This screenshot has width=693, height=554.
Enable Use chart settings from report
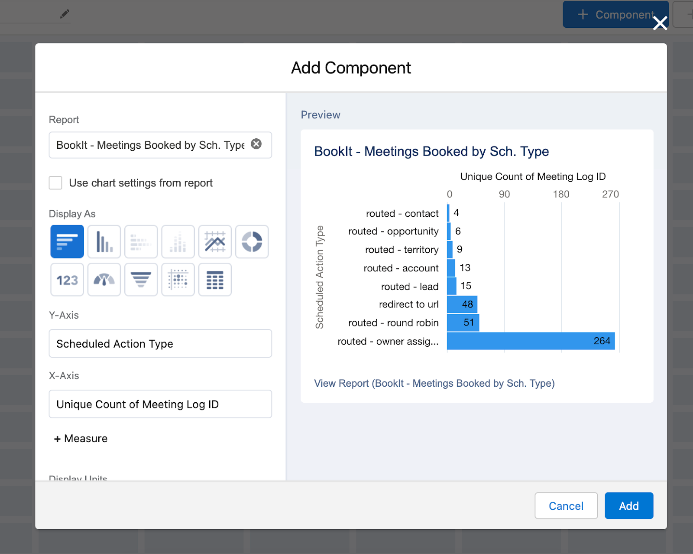(x=55, y=183)
